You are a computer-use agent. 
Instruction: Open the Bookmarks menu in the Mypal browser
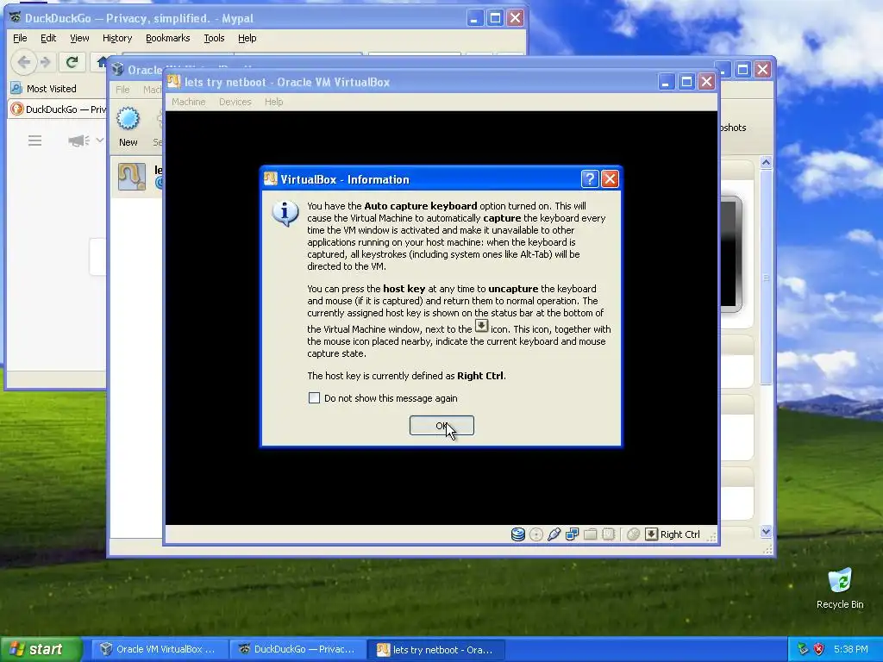click(168, 38)
